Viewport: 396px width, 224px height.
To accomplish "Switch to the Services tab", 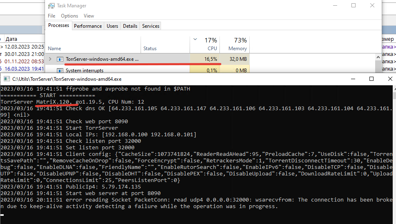I will [x=151, y=26].
